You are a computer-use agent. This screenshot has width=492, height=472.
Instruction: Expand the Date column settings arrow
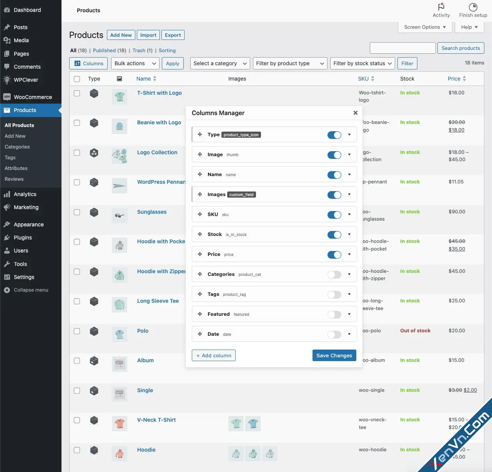(x=349, y=334)
